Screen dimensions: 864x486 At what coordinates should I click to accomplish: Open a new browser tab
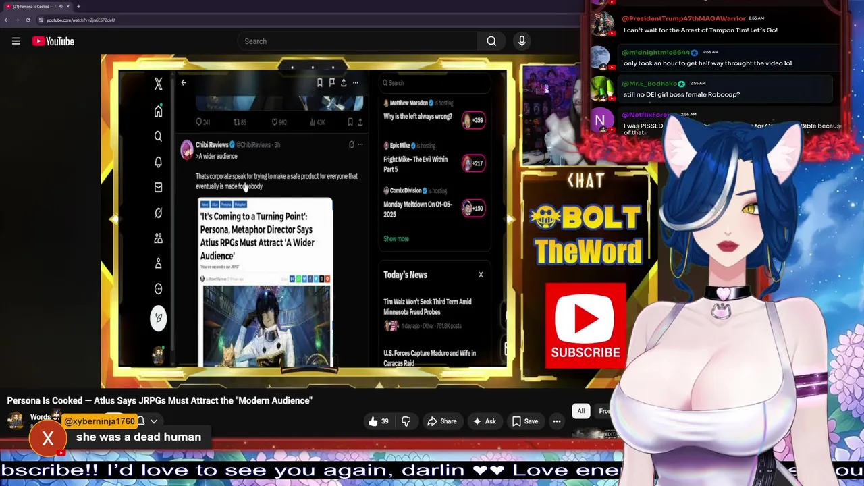tap(78, 6)
